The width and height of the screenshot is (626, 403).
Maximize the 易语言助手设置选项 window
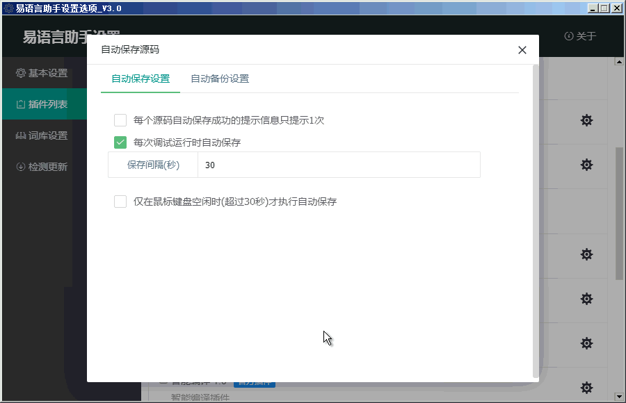click(604, 8)
